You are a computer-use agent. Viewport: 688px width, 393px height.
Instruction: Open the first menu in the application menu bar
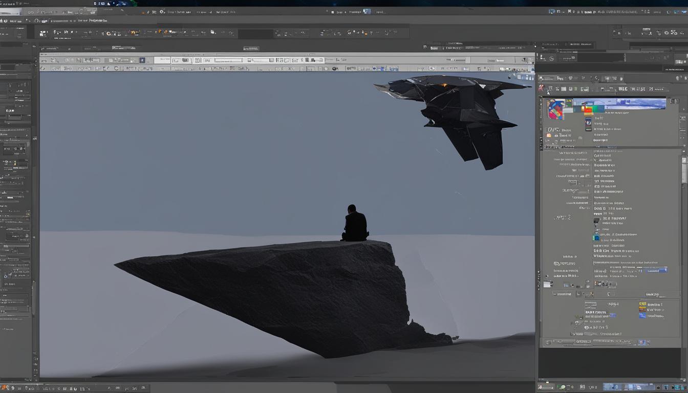(x=5, y=4)
